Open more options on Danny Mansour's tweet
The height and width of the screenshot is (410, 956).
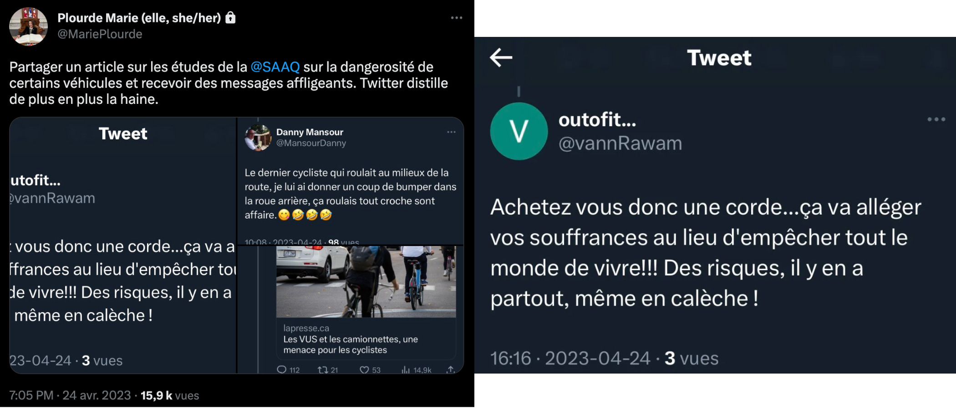click(451, 132)
